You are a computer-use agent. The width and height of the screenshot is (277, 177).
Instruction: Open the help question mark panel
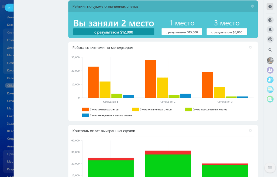pos(270,6)
